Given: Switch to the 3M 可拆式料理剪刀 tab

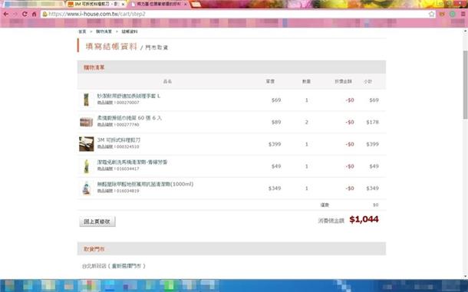Looking at the screenshot, I should 95,4.
